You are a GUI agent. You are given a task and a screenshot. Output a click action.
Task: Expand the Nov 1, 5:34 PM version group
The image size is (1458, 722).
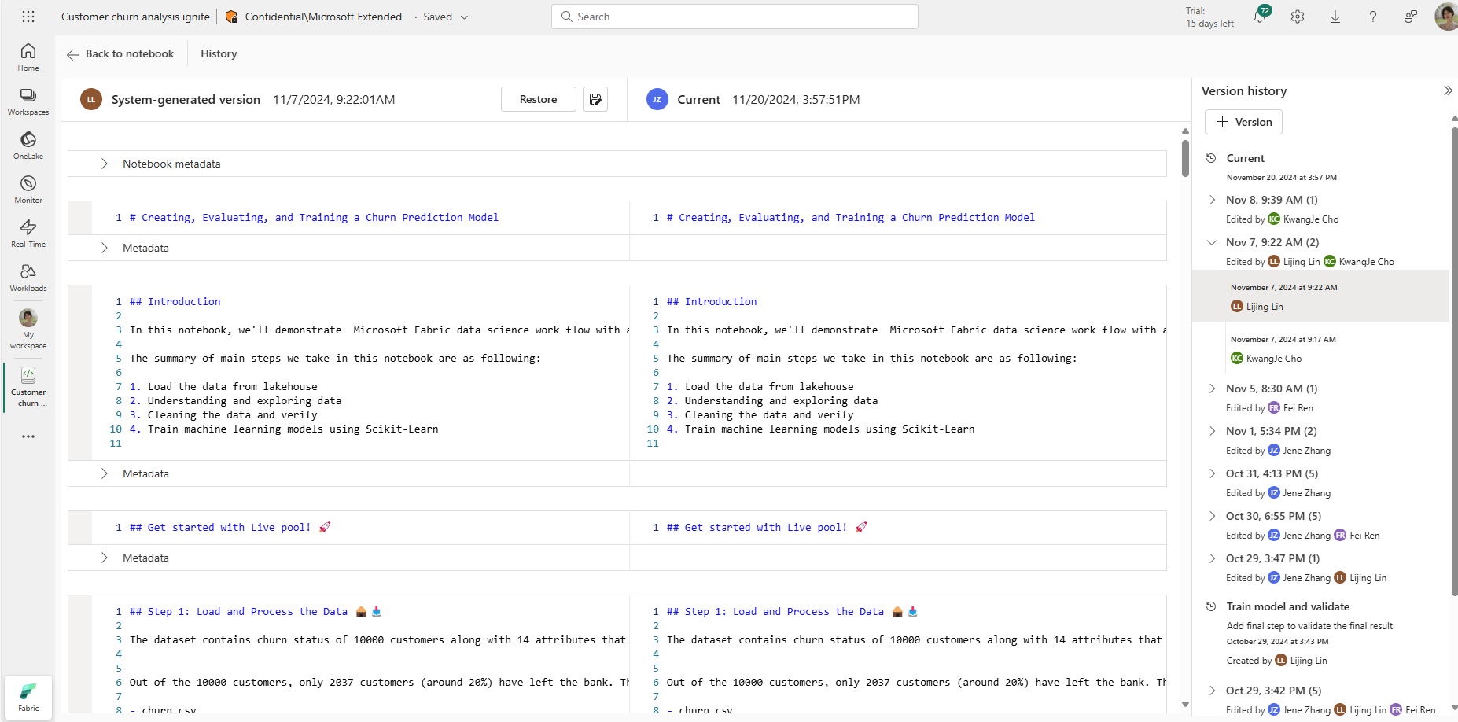tap(1212, 431)
